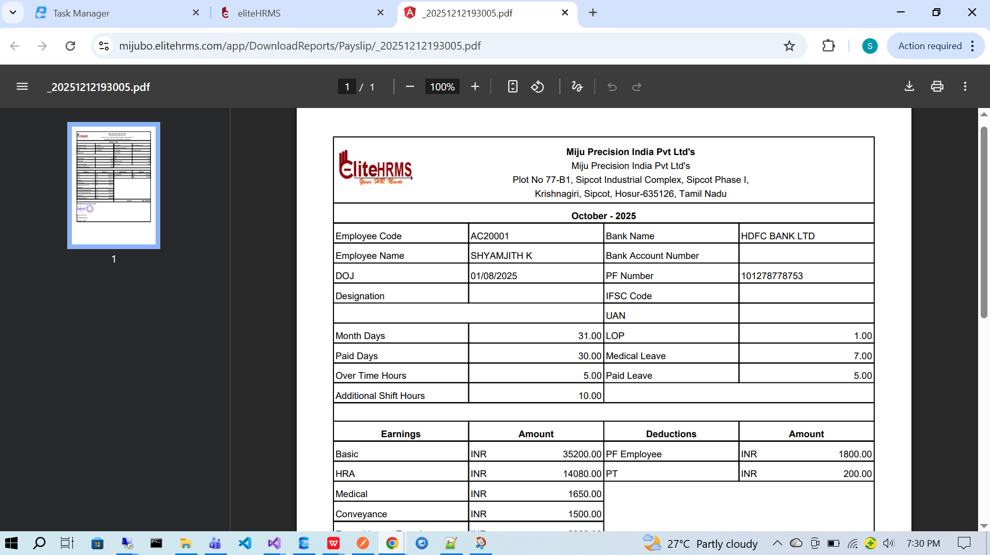Toggle the PDF sidebar menu
The height and width of the screenshot is (555, 990).
click(x=22, y=87)
